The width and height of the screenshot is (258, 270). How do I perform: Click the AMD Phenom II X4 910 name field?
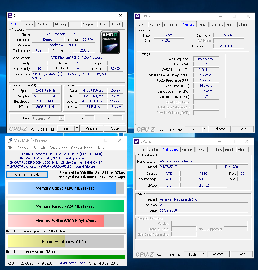63,34
